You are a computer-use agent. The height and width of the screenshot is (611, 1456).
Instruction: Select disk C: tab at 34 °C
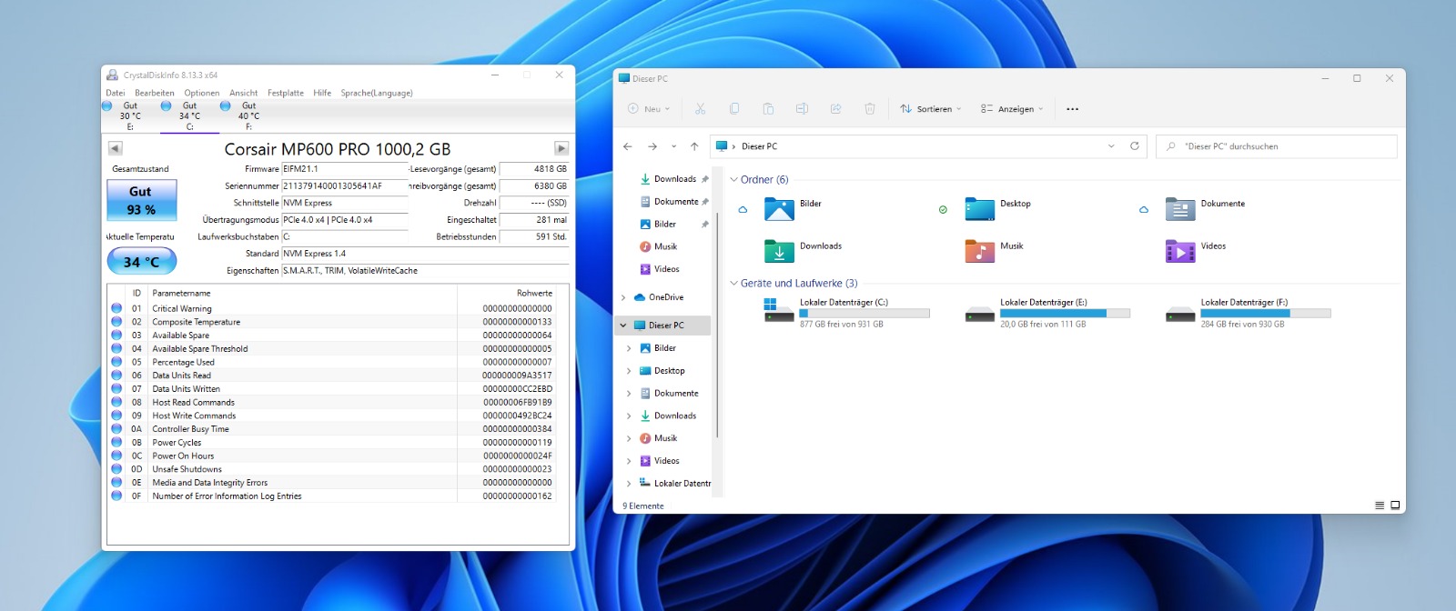pos(189,116)
